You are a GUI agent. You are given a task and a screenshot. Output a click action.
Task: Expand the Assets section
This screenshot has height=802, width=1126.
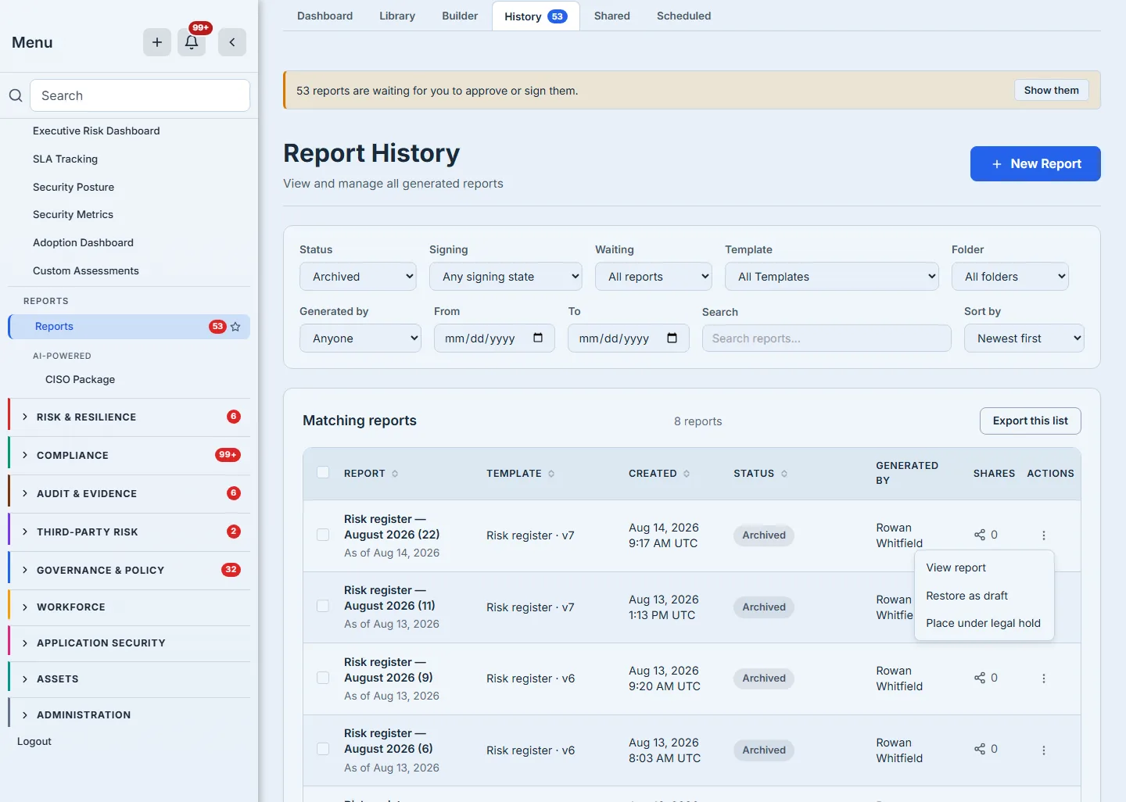(x=129, y=679)
